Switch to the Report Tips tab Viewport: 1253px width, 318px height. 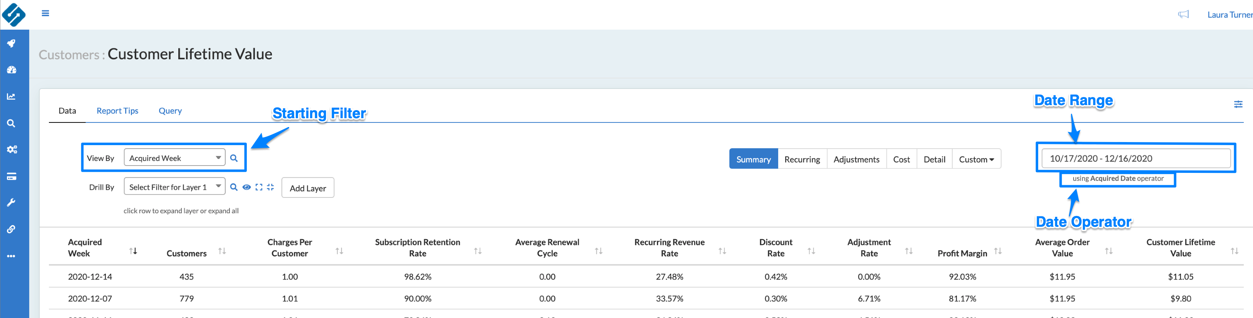coord(117,111)
